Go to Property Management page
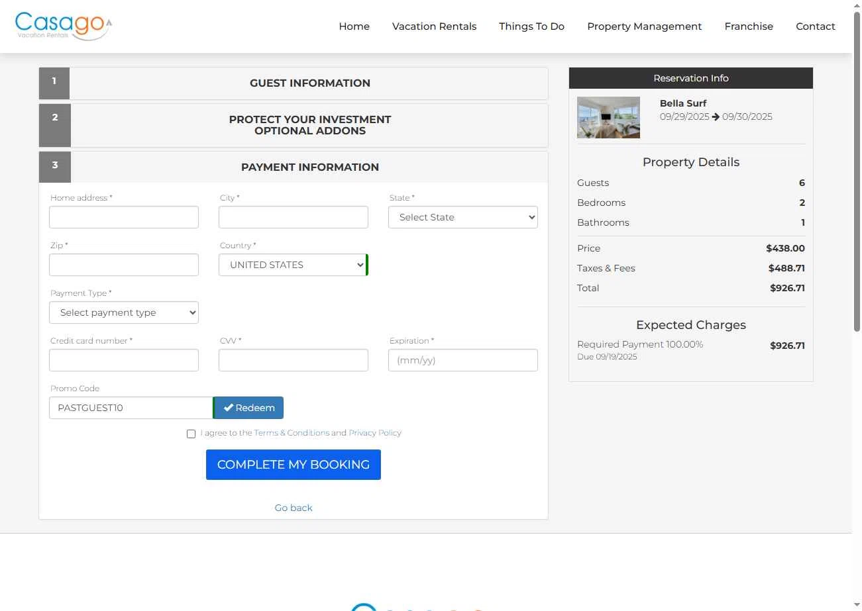The width and height of the screenshot is (862, 611). pos(644,26)
